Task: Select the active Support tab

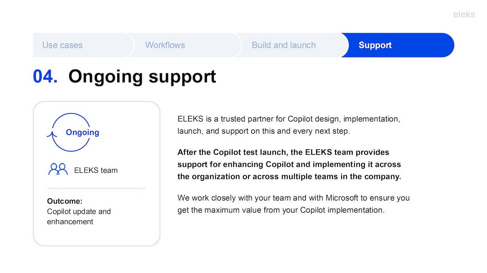Action: pos(375,45)
